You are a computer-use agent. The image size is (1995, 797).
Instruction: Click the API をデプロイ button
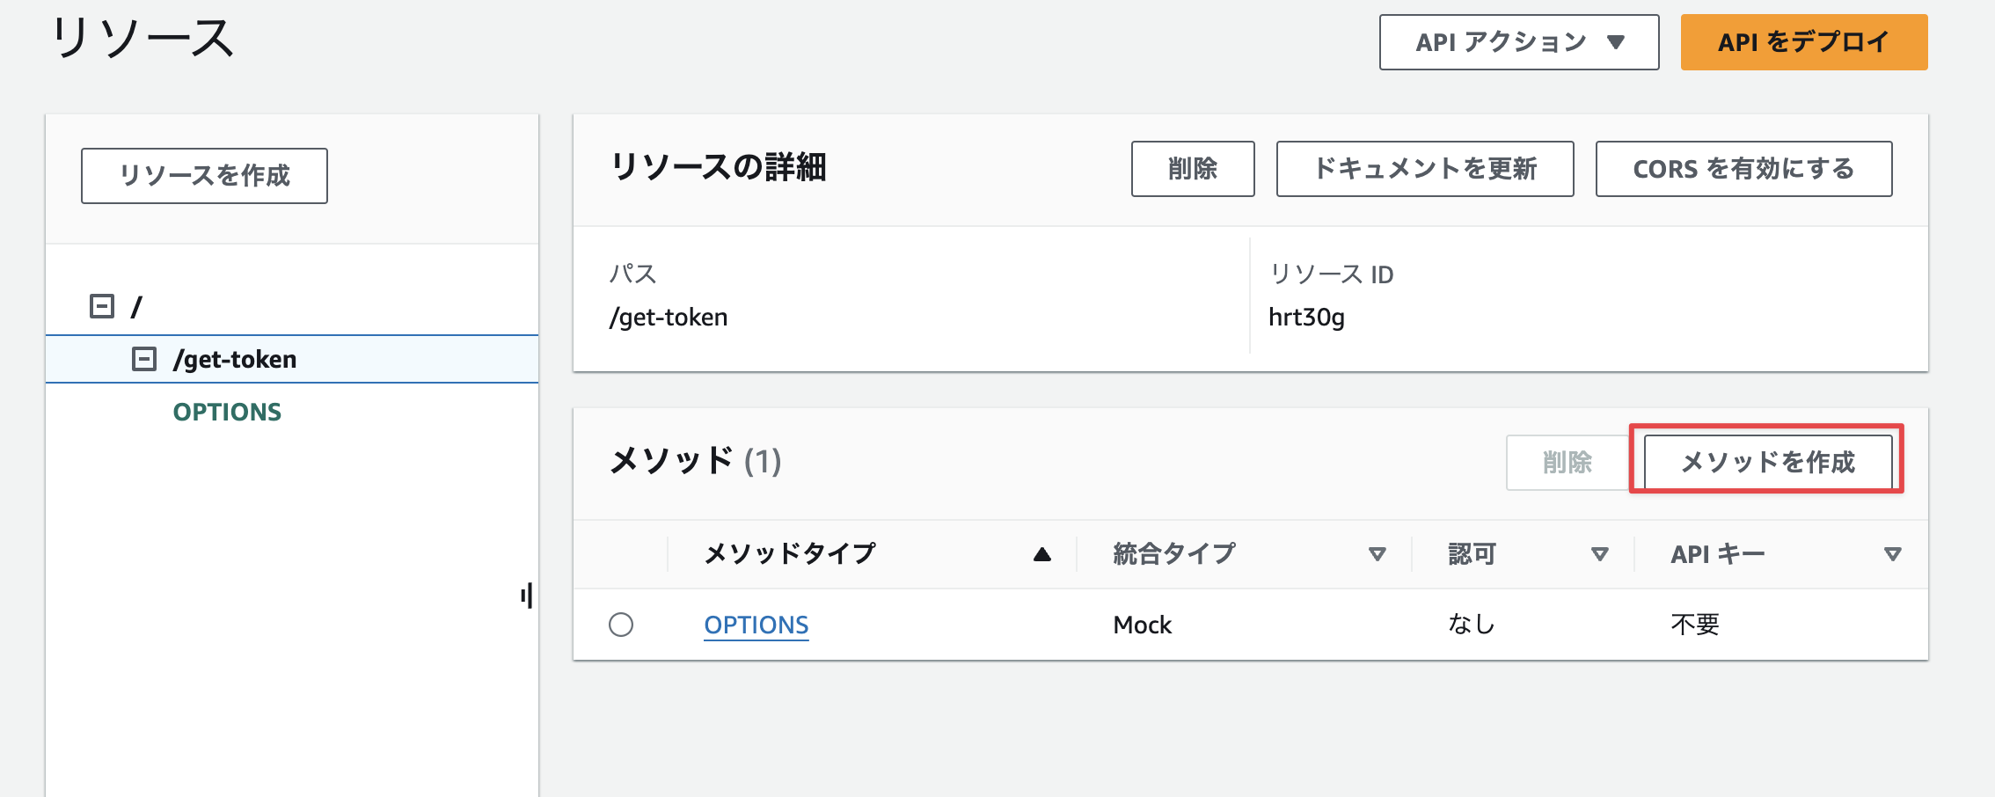pos(1803,42)
